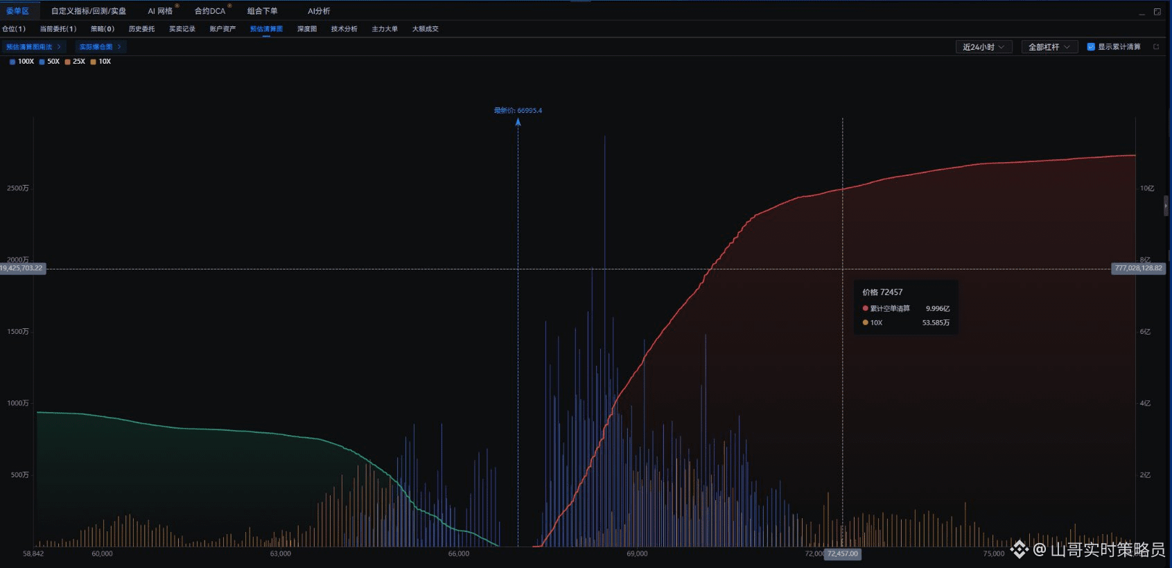1172x568 pixels.
Task: Open 当前委托(1) sub-tab
Action: click(x=58, y=29)
